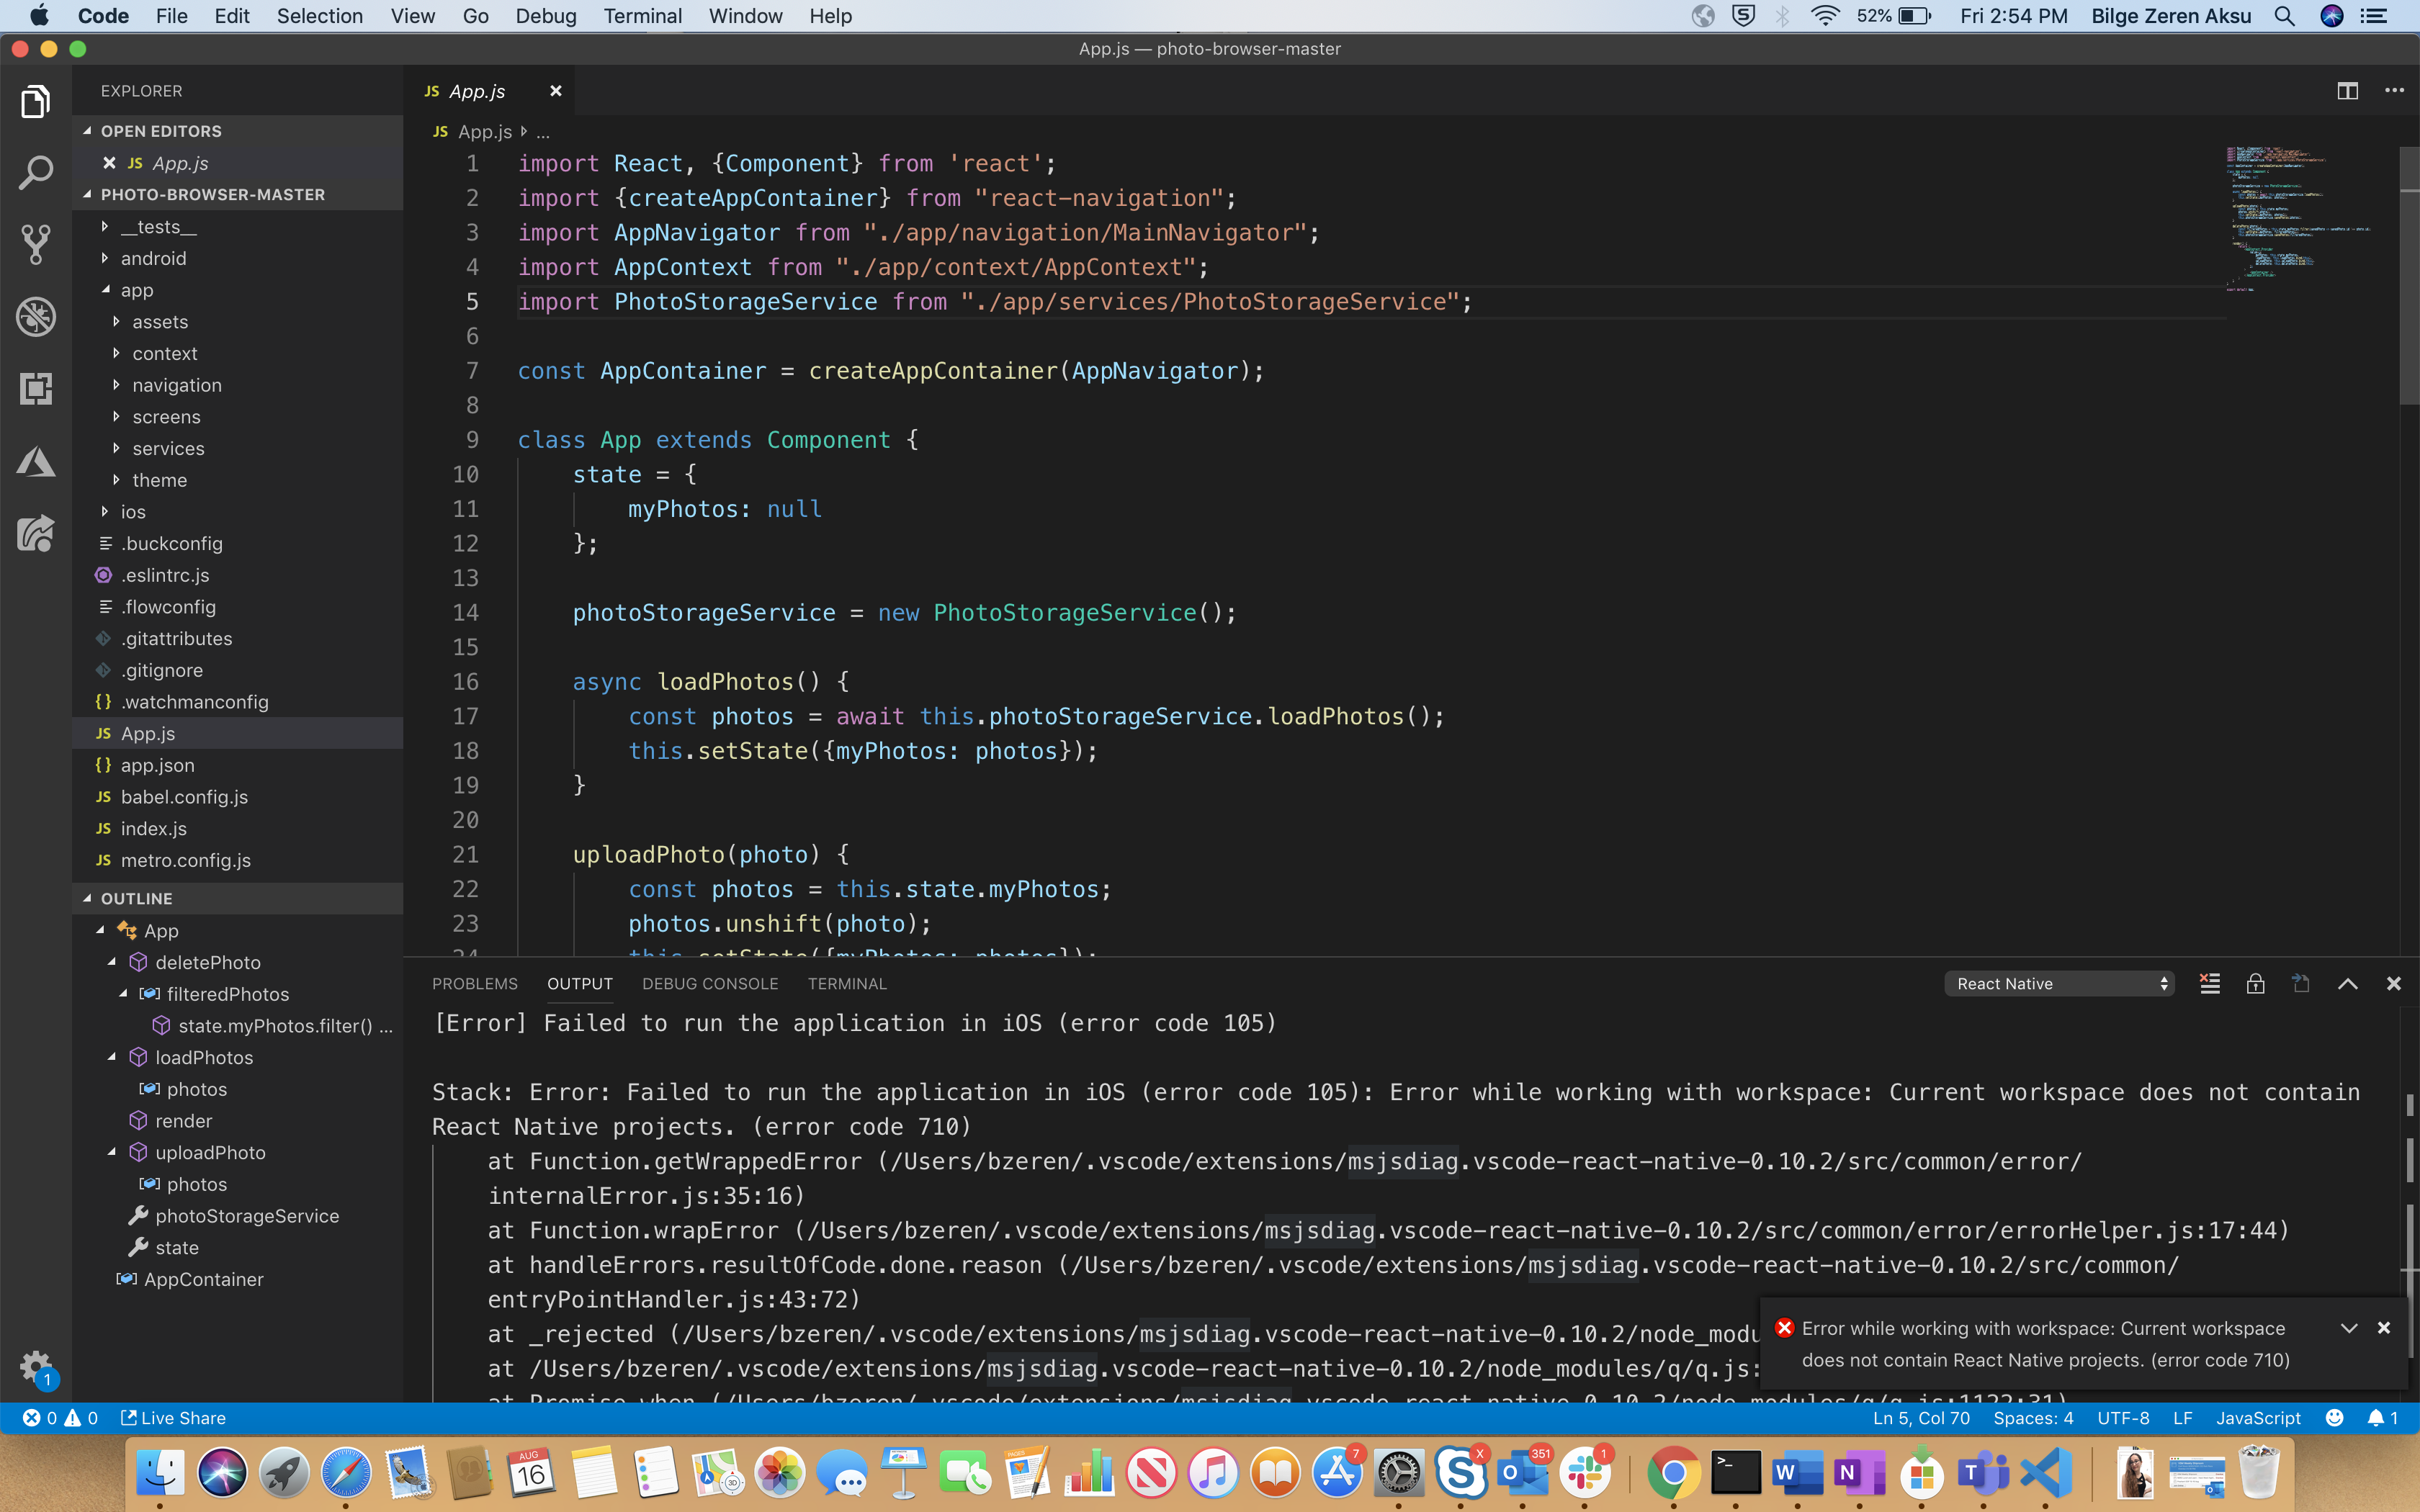The image size is (2420, 1512).
Task: Clear the output panel
Action: tap(2210, 984)
